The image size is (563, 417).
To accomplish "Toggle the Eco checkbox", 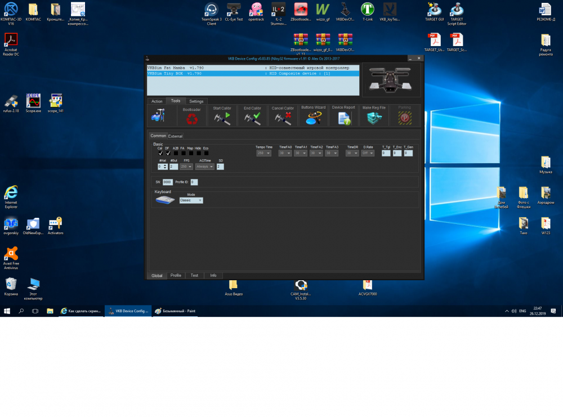I will 206,153.
